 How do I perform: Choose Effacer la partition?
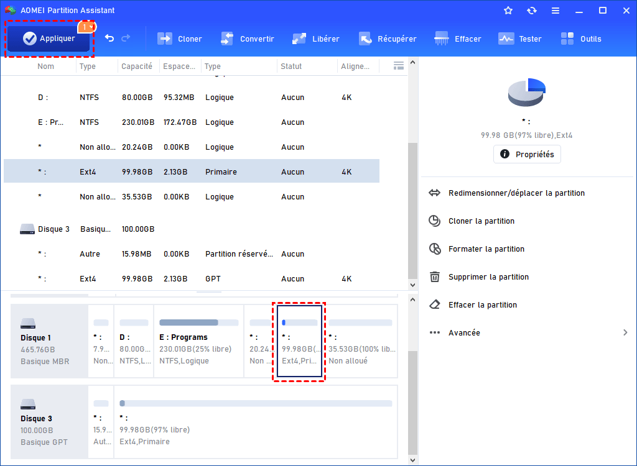coord(482,305)
